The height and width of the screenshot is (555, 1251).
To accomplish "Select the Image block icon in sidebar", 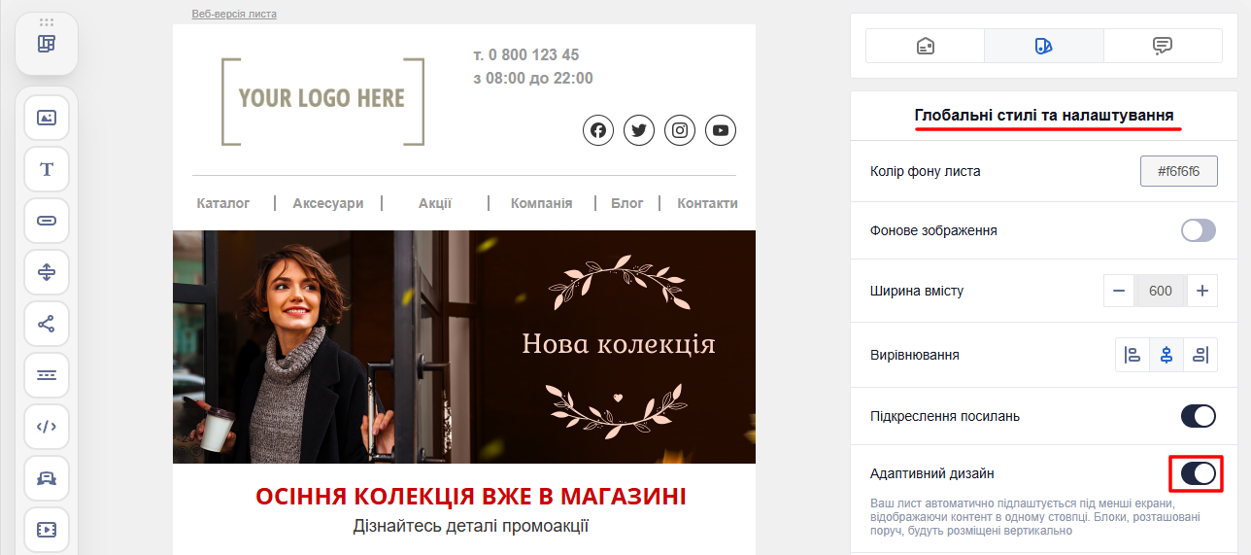I will pos(47,118).
